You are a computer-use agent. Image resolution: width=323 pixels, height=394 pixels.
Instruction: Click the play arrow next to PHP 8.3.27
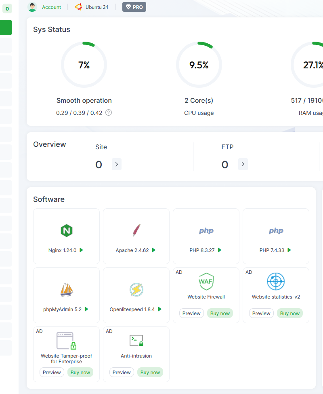tap(220, 250)
